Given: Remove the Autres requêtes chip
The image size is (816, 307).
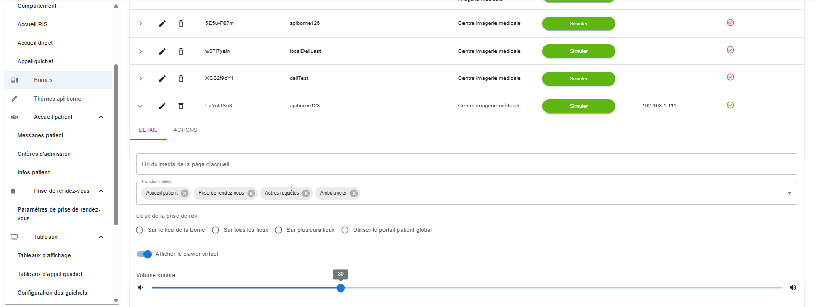Looking at the screenshot, I should coord(306,193).
